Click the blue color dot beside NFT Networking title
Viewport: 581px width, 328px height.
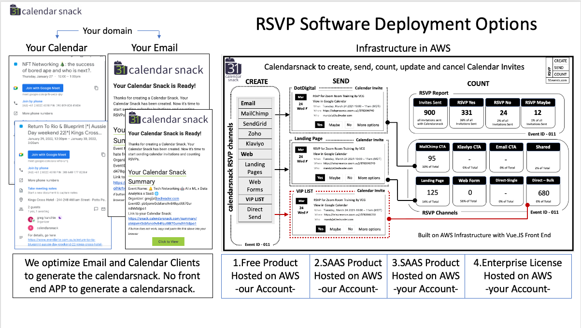[x=15, y=64]
